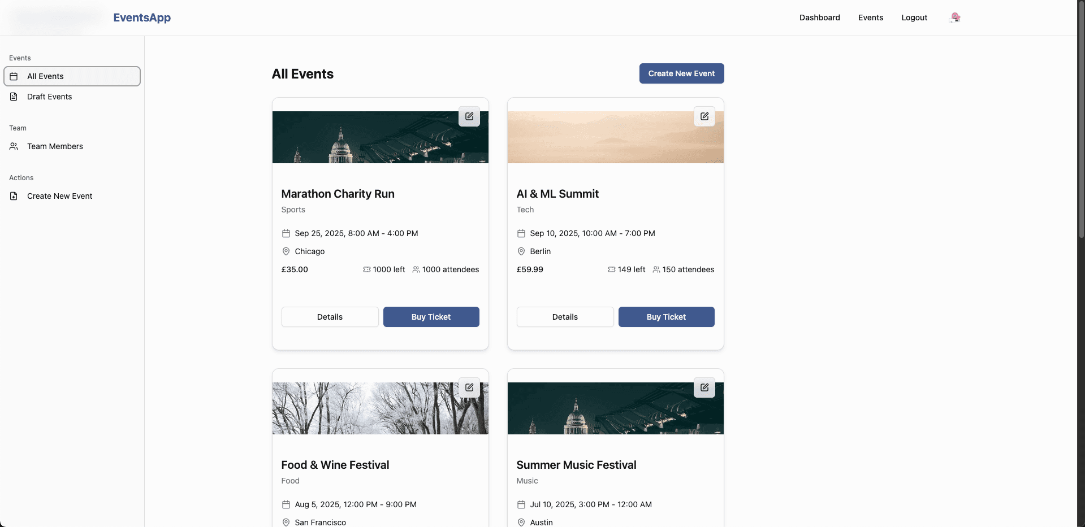This screenshot has width=1085, height=527.
Task: Click the document icon beside Draft Events
Action: 13,97
